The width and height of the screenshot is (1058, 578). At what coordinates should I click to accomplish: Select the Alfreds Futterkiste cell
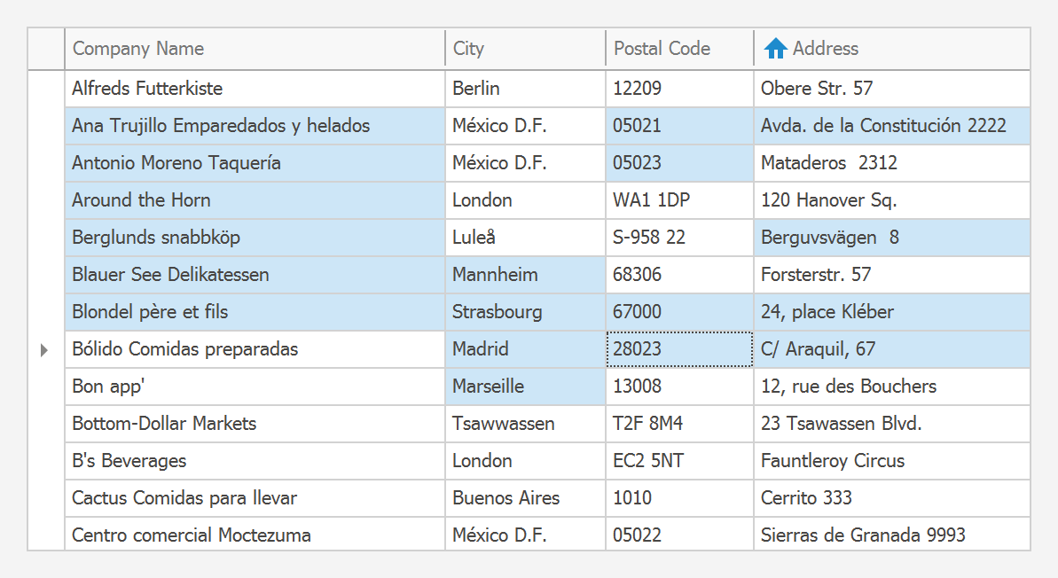147,89
